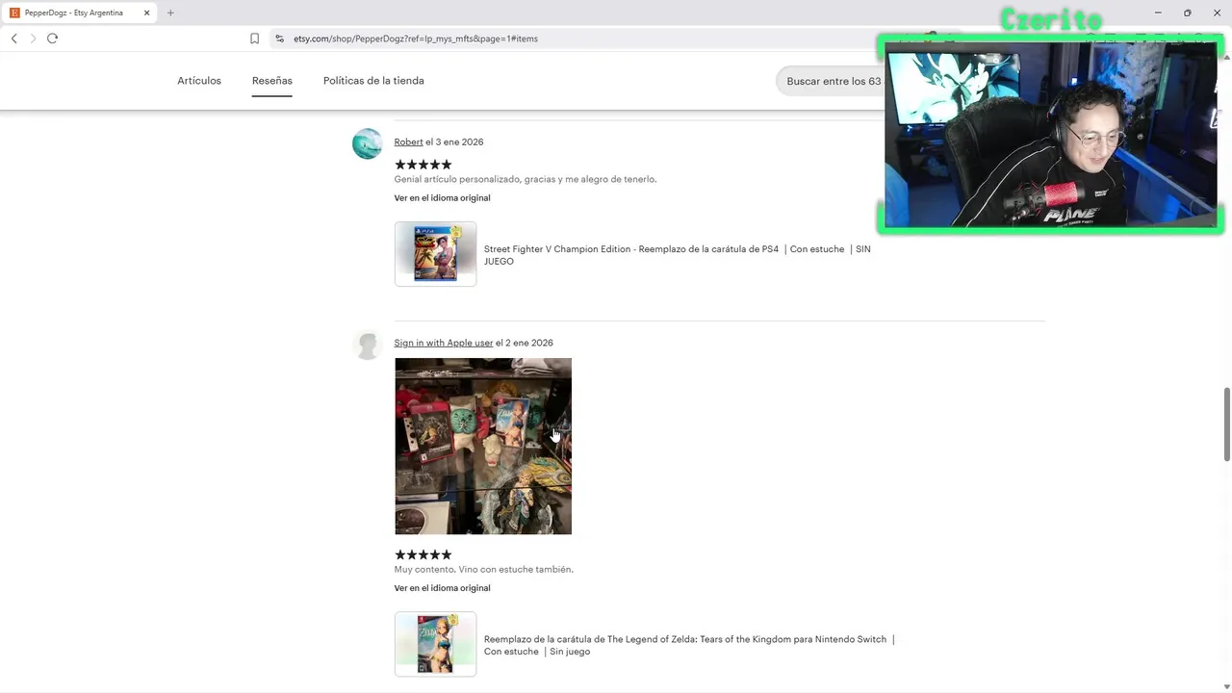
Task: Reload the page with the refresh icon
Action: point(52,38)
